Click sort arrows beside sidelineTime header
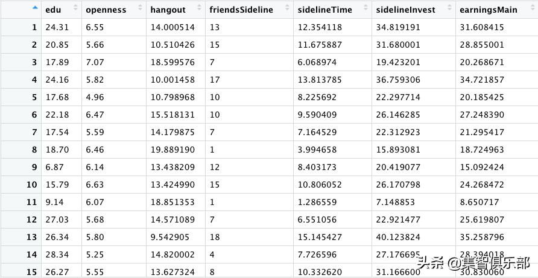538x278 pixels. coord(364,8)
